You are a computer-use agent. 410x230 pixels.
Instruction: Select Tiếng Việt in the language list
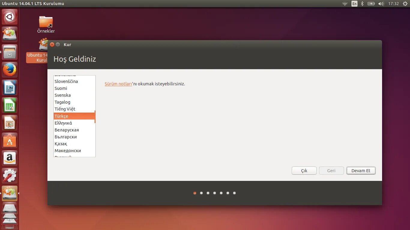point(74,109)
